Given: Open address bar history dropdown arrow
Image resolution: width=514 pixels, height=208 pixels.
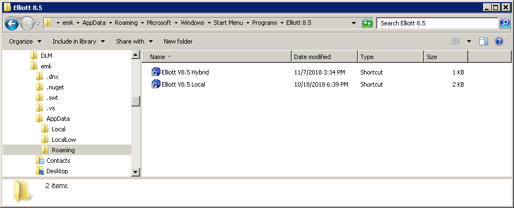Looking at the screenshot, I should point(354,23).
